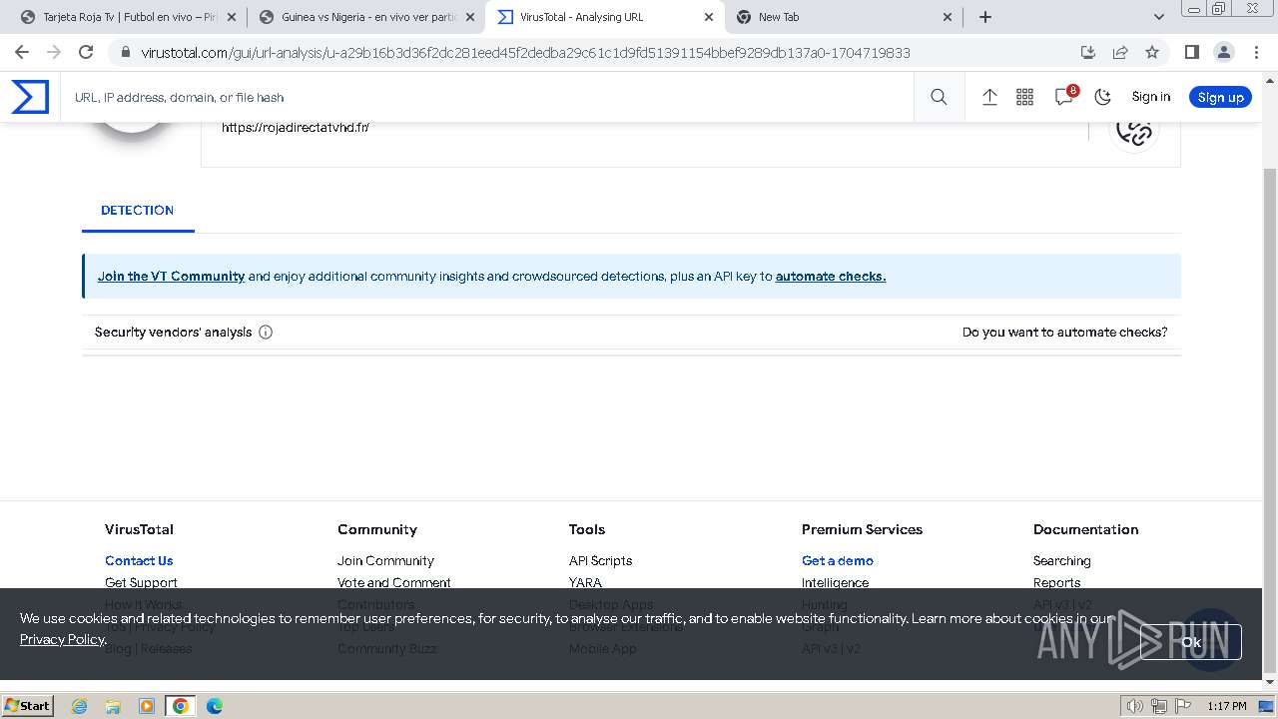Open Internet Explorer from taskbar

point(79,706)
